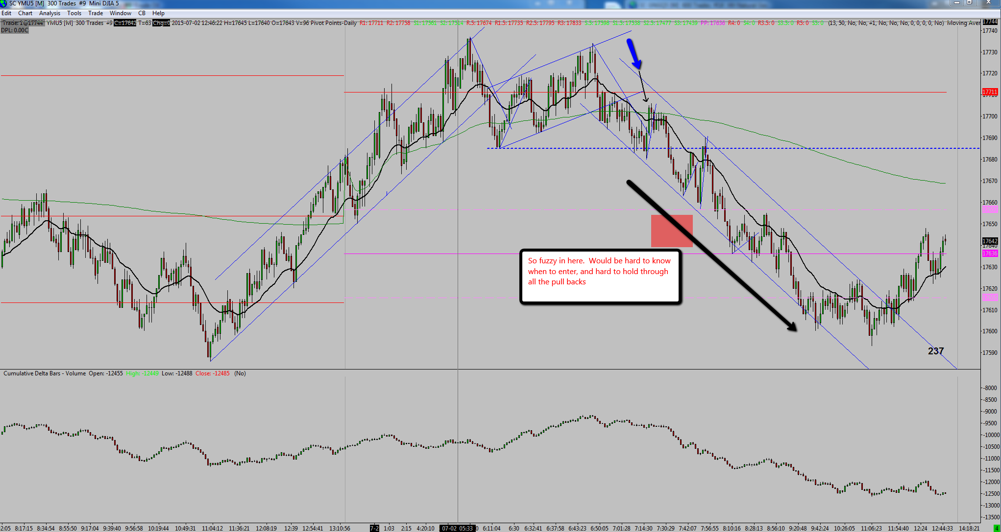The width and height of the screenshot is (1001, 532).
Task: Click the 7:01:28 time axis label
Action: (621, 529)
